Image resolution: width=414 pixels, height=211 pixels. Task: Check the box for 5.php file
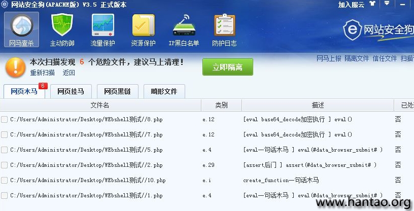pyautogui.click(x=5, y=150)
